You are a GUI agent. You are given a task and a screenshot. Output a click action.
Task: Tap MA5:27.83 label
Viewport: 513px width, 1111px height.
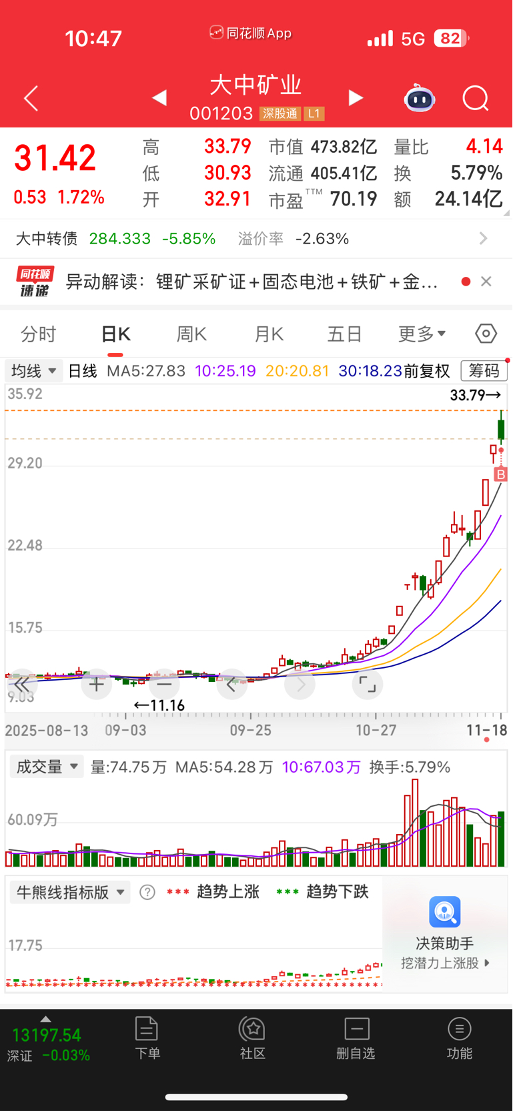click(x=146, y=371)
